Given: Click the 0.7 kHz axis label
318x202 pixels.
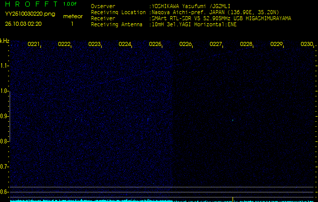Looking at the screenshot, I should pyautogui.click(x=5, y=166).
